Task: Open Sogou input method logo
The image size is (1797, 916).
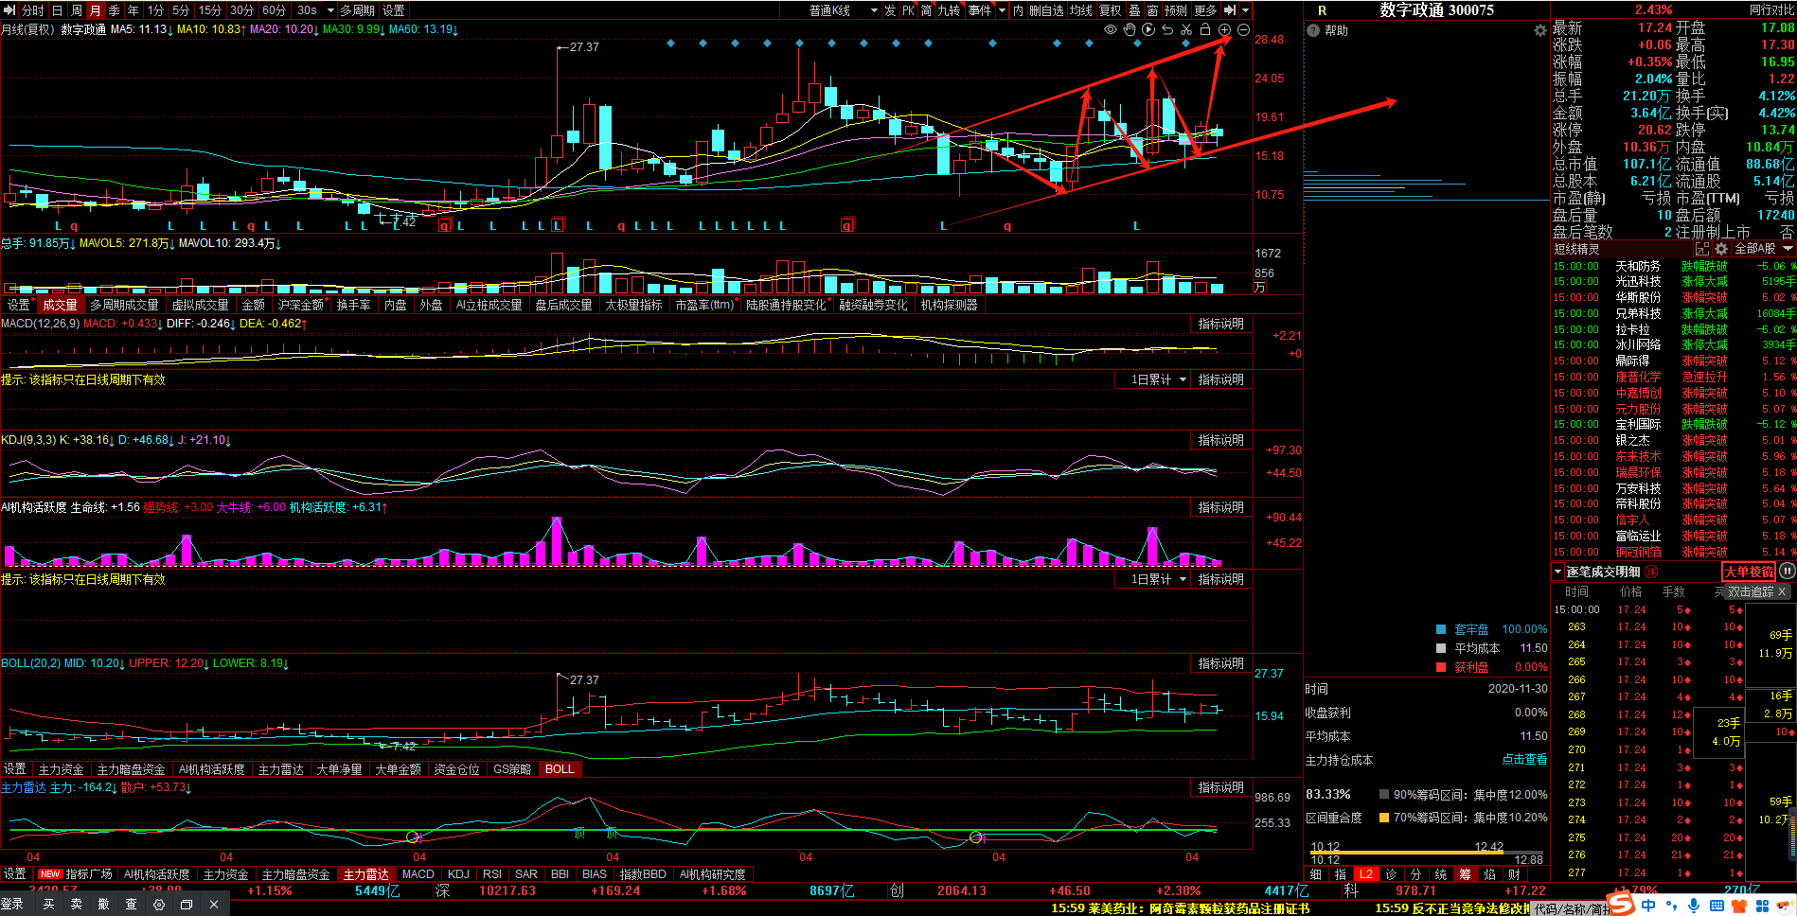Action: [x=1621, y=904]
